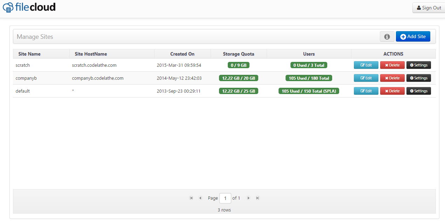This screenshot has width=445, height=222.
Task: Edit the scratch site
Action: click(366, 65)
